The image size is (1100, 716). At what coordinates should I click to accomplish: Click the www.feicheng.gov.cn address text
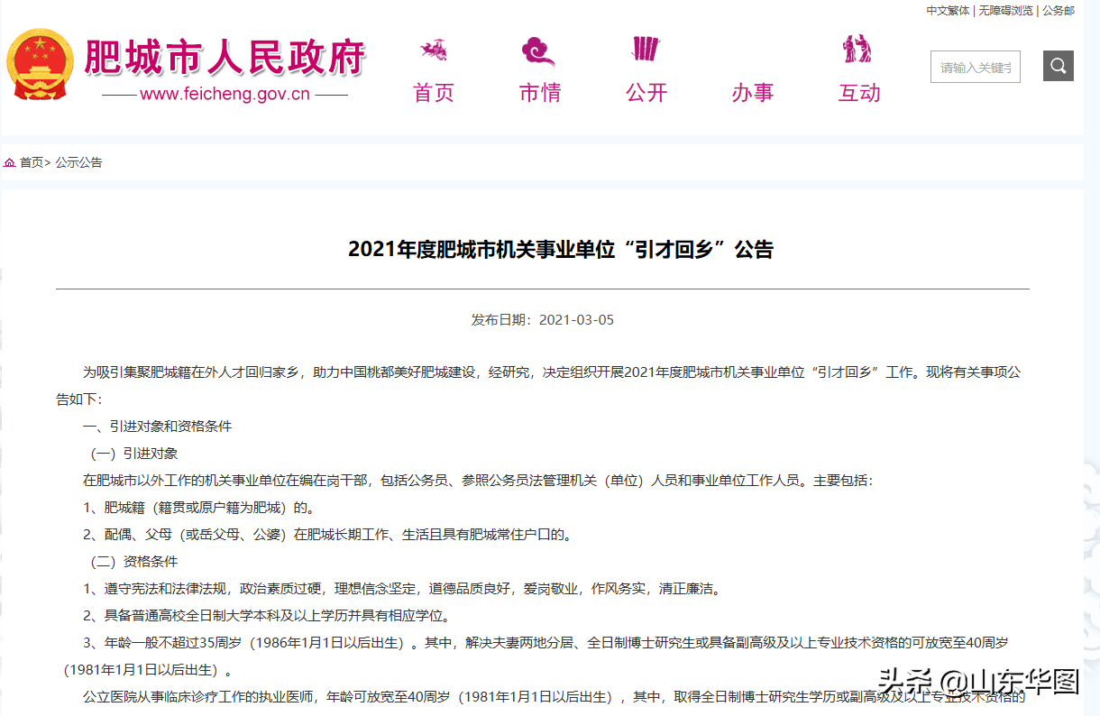pos(225,94)
